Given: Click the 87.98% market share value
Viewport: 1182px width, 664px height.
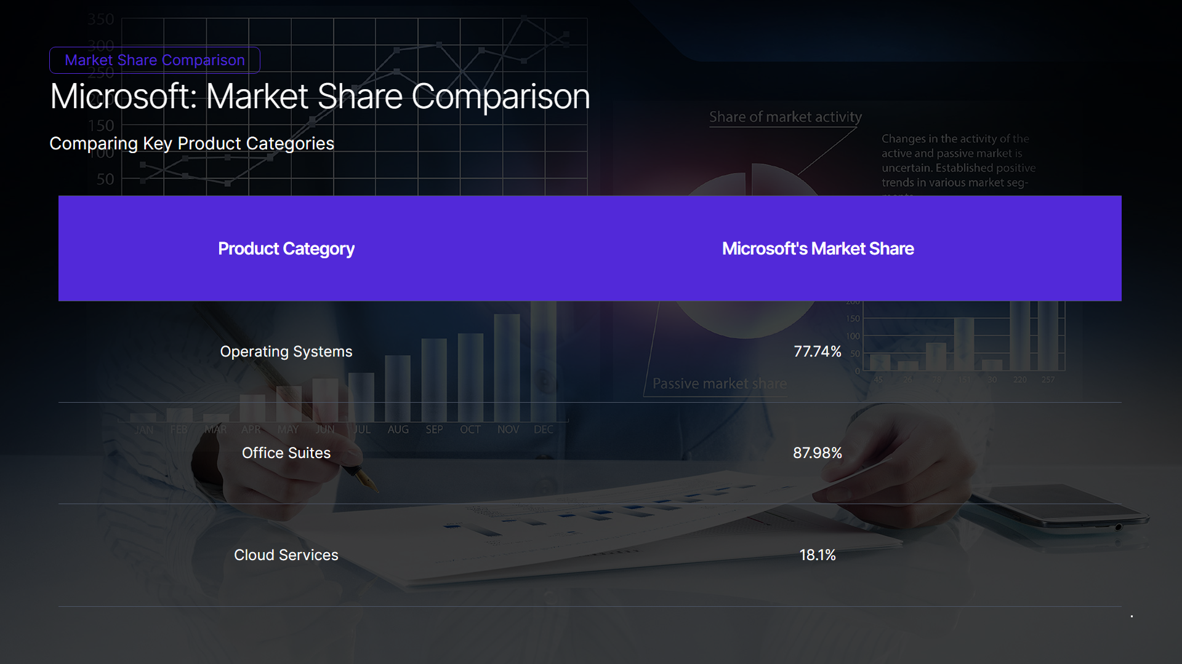Looking at the screenshot, I should 817,453.
